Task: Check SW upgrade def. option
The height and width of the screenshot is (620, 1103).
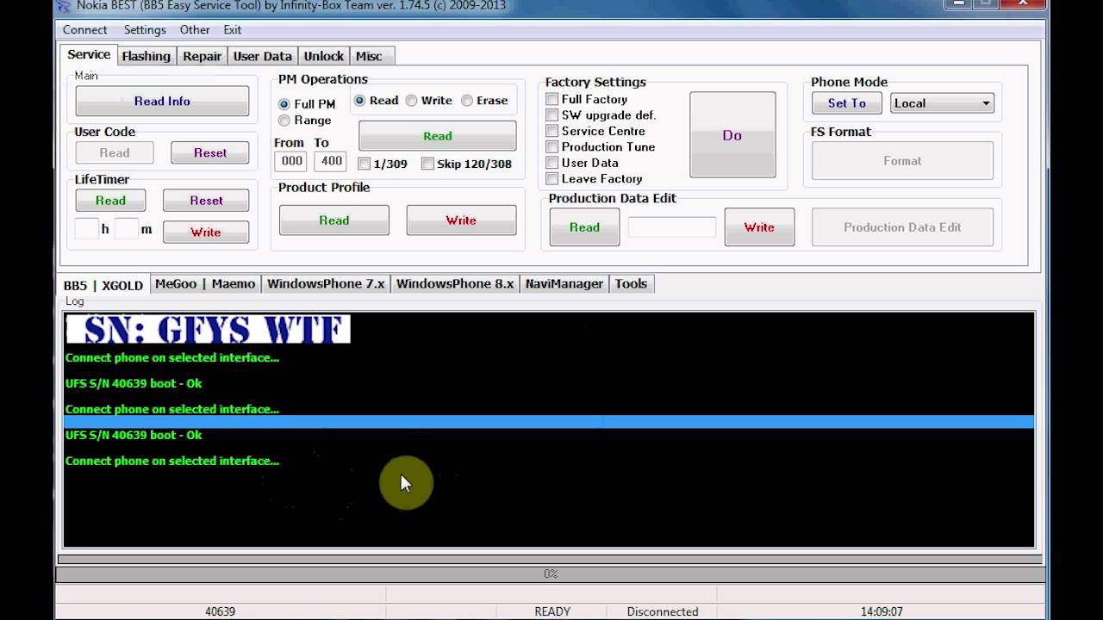Action: 552,115
